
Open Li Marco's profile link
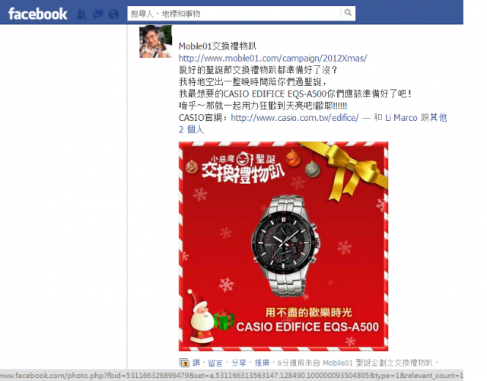pos(401,118)
